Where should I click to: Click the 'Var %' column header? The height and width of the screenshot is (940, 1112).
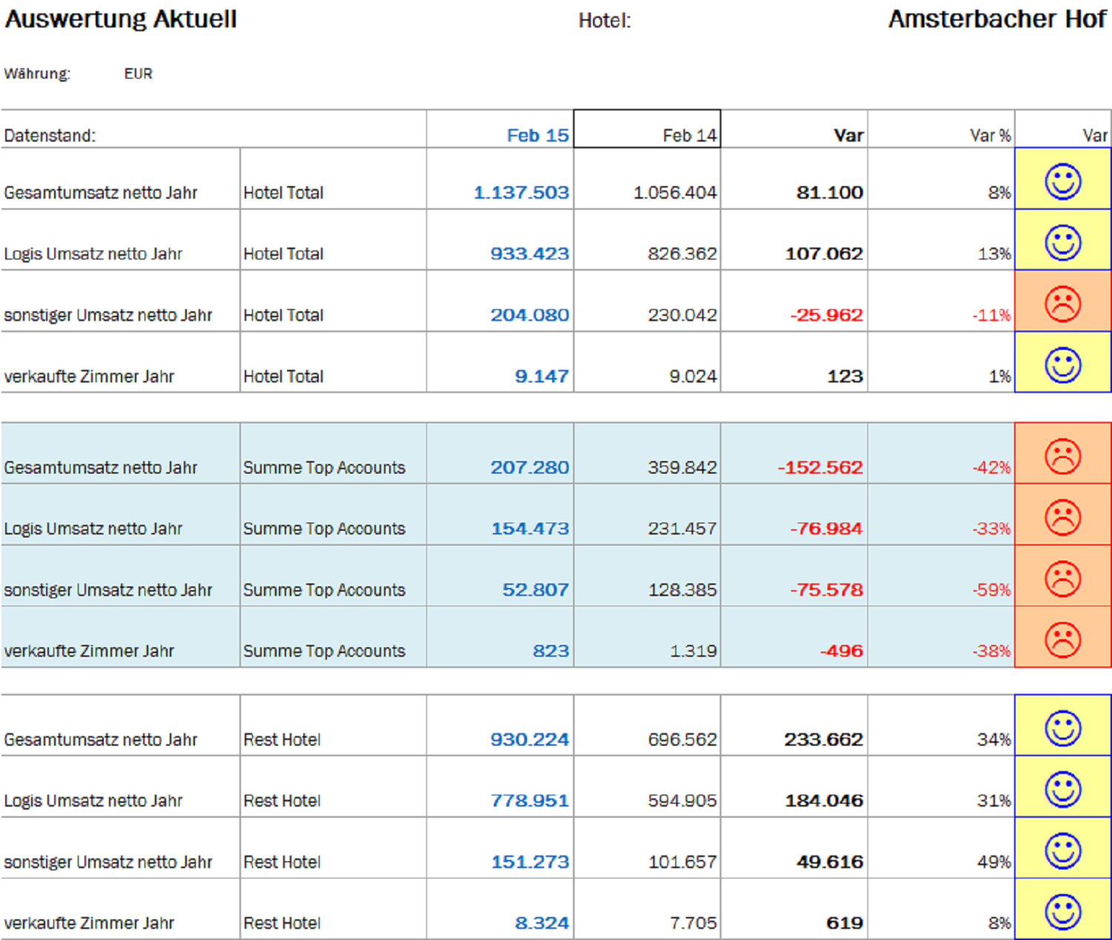tap(941, 129)
